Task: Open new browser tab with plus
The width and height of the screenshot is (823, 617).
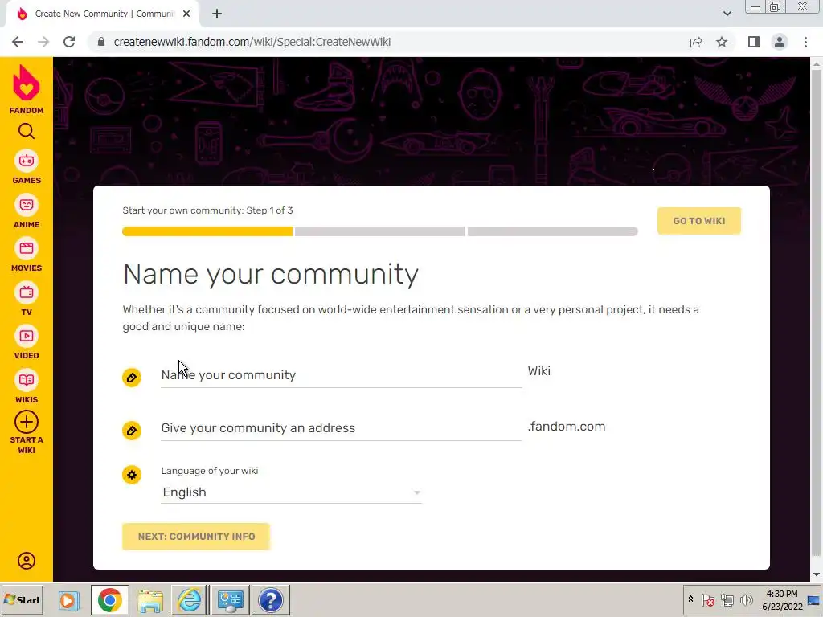Action: point(217,14)
